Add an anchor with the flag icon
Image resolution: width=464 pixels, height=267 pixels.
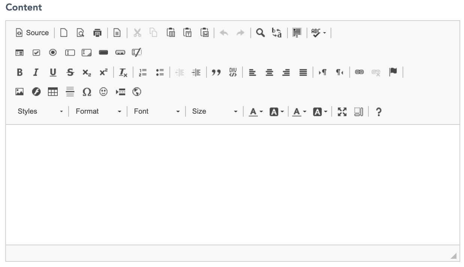pyautogui.click(x=393, y=72)
